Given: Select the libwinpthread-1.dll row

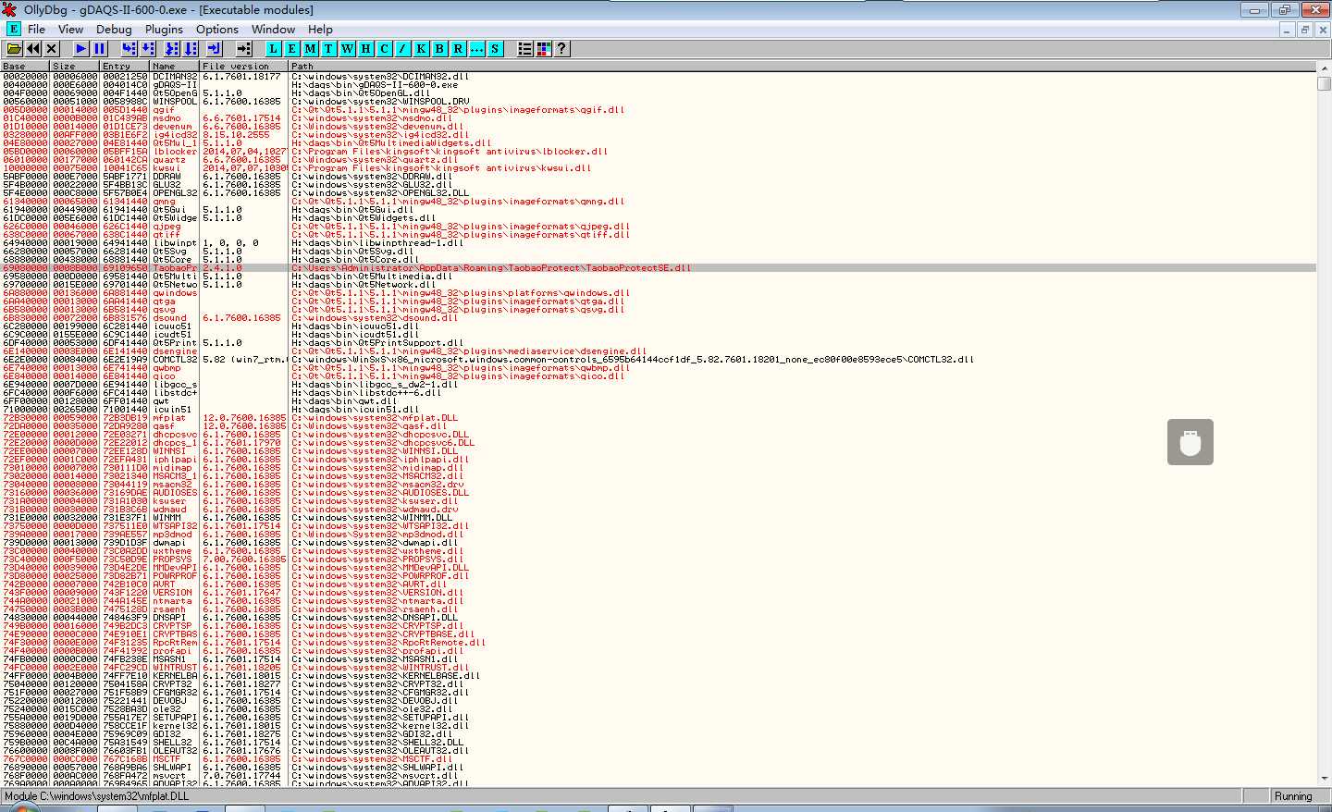Looking at the screenshot, I should pyautogui.click(x=658, y=243).
